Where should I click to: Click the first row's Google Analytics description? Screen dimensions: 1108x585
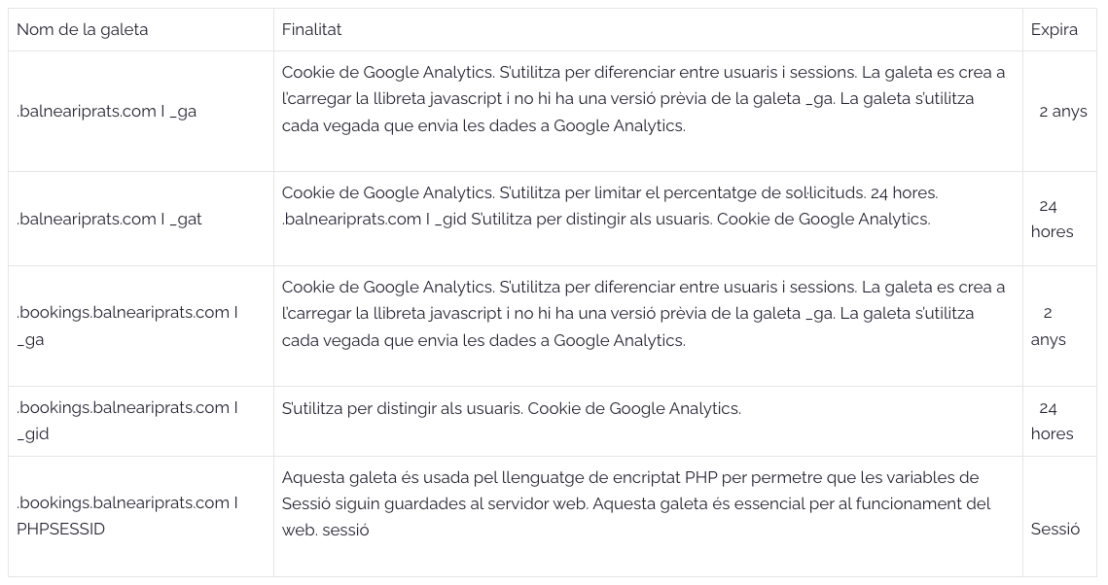coord(643,99)
